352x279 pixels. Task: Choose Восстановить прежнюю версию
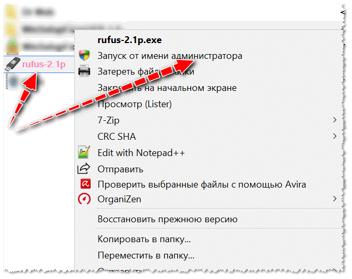point(168,219)
